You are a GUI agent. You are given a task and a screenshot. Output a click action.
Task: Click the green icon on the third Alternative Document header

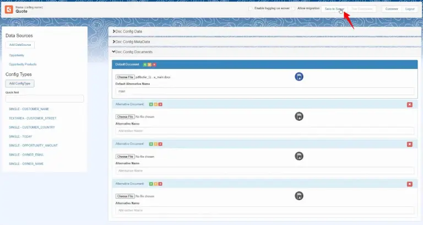[x=151, y=184]
